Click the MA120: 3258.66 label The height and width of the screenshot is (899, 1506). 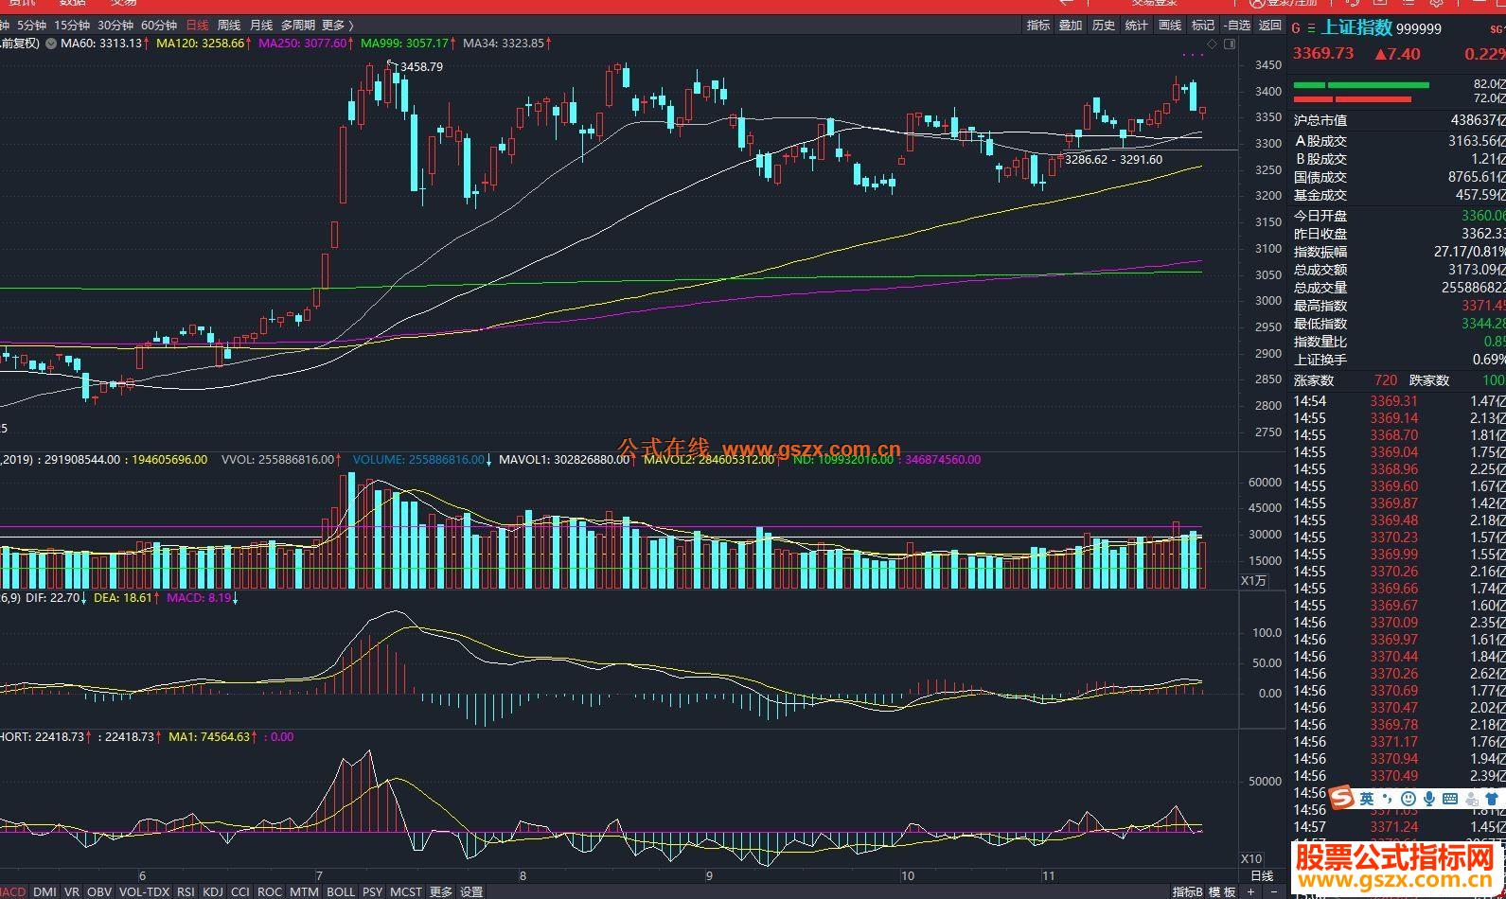(x=201, y=43)
